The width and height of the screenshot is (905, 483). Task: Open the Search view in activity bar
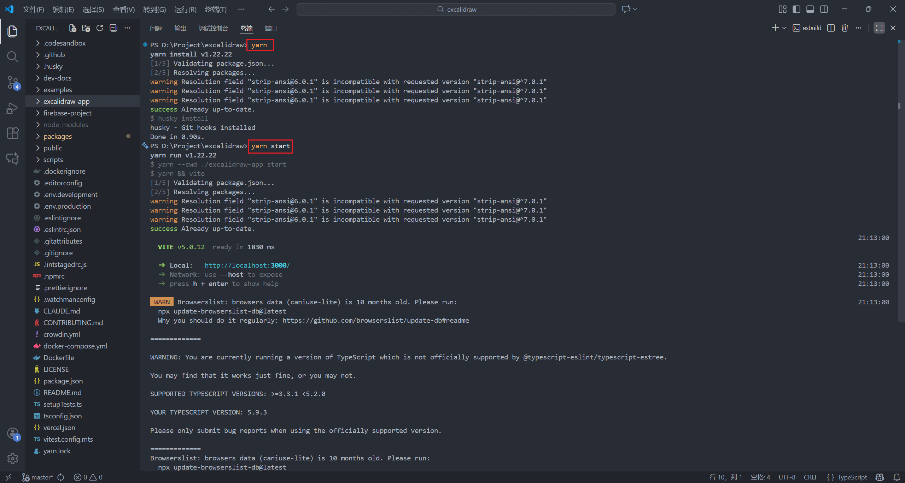point(13,56)
